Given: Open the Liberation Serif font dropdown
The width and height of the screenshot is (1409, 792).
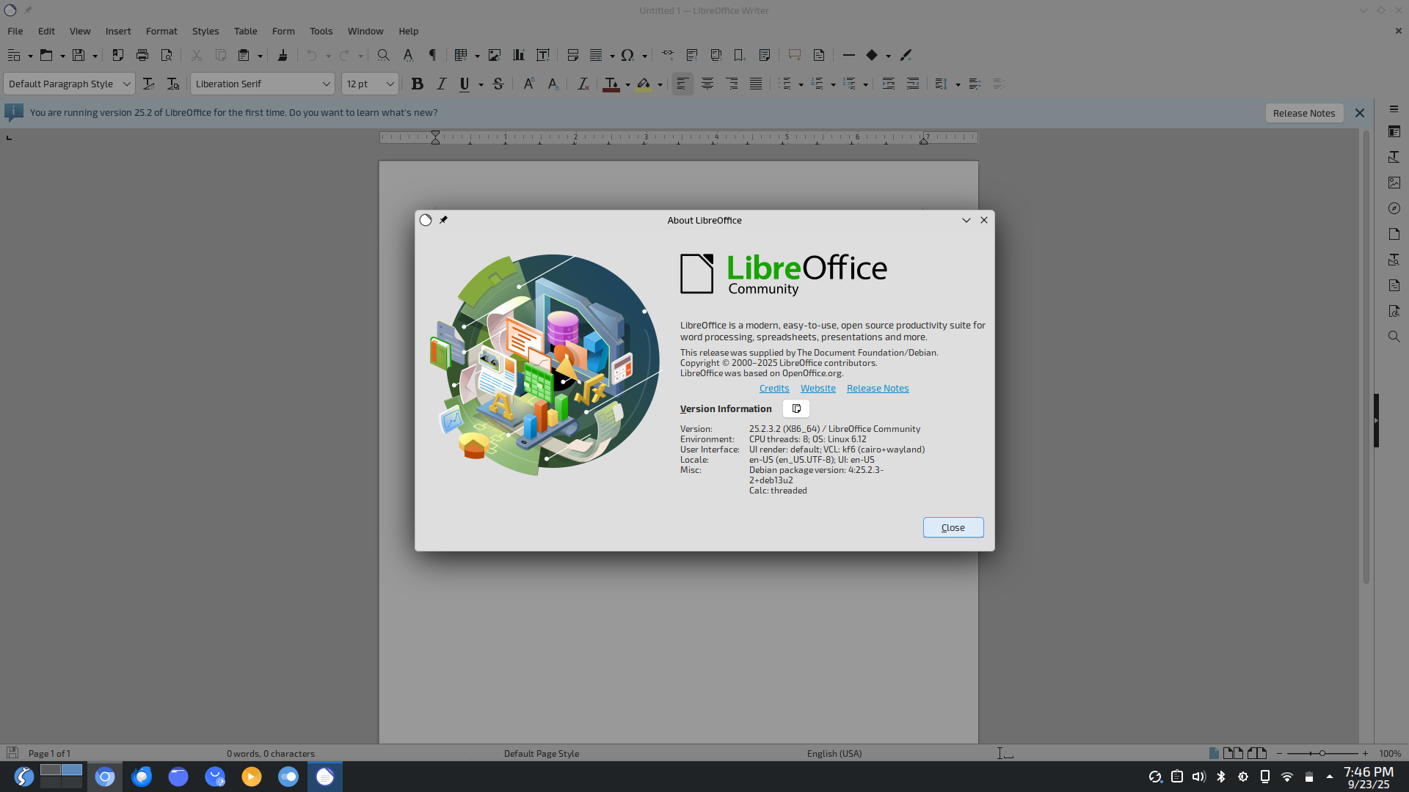Looking at the screenshot, I should coord(326,84).
